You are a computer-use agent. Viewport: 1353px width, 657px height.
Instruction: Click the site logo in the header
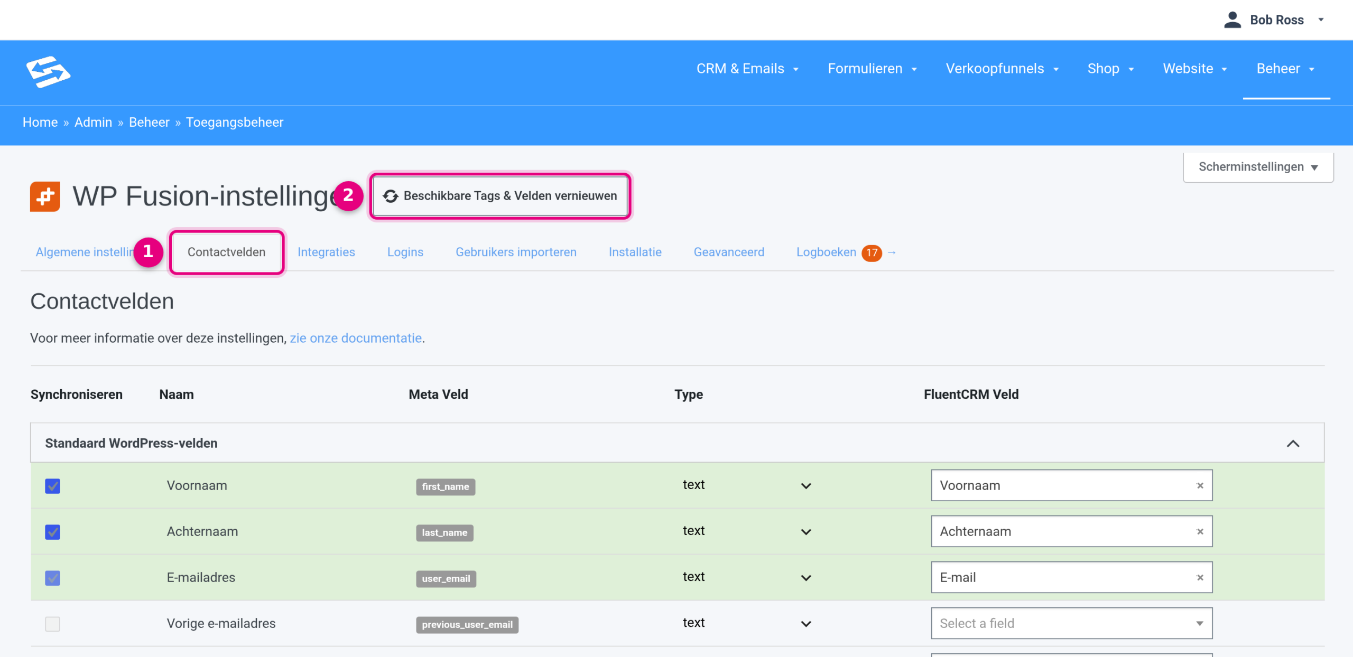[48, 72]
